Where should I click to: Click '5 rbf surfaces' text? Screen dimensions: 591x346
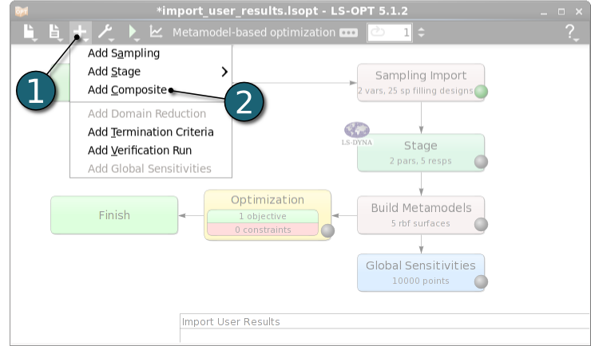(x=421, y=223)
